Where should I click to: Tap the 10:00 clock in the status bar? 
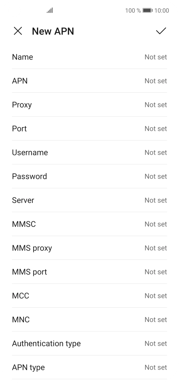point(162,11)
